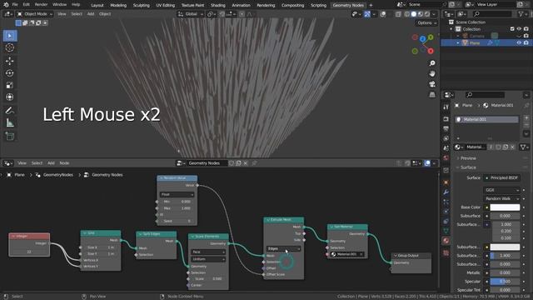Open the Texture properties tab
The height and width of the screenshot is (300, 533).
coord(446,252)
